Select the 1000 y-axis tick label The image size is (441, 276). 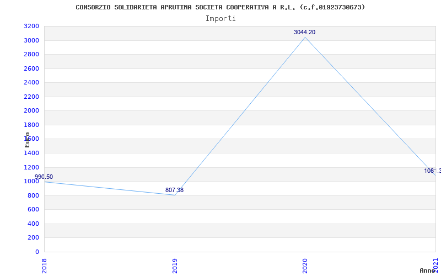click(31, 182)
